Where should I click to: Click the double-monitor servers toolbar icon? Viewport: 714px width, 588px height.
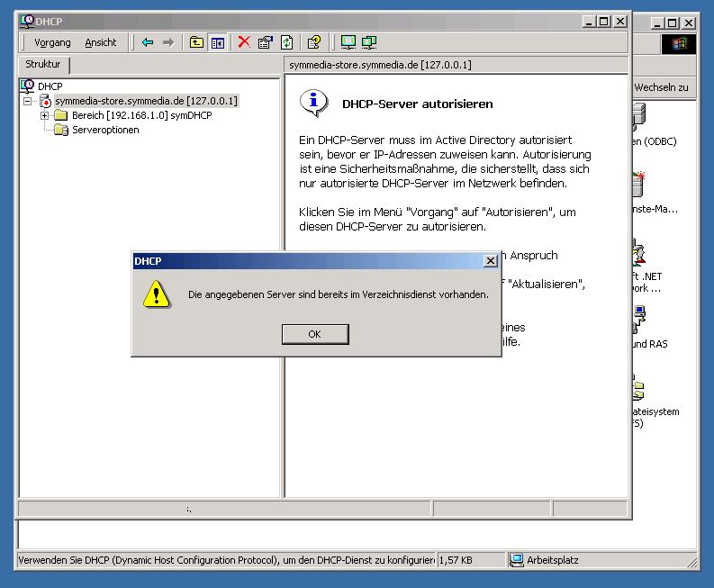coord(369,42)
